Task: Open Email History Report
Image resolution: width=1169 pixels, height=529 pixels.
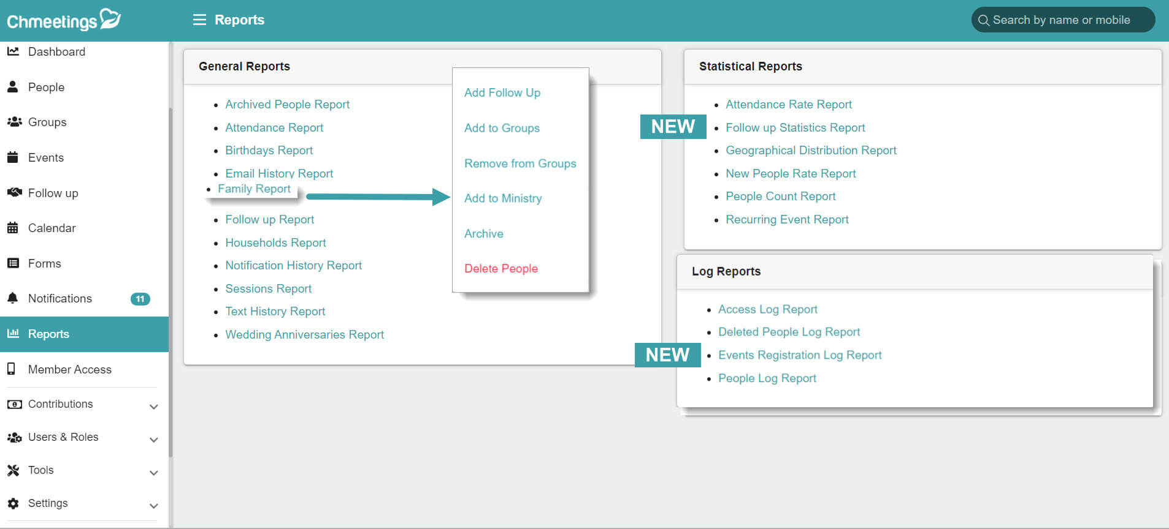Action: pyautogui.click(x=279, y=173)
